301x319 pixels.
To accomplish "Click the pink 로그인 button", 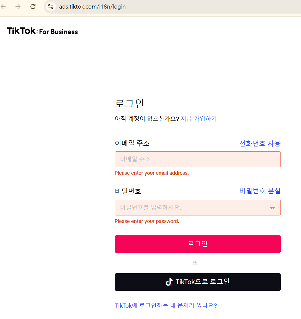I will point(198,244).
